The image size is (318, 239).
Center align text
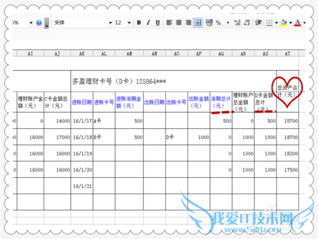(179, 22)
